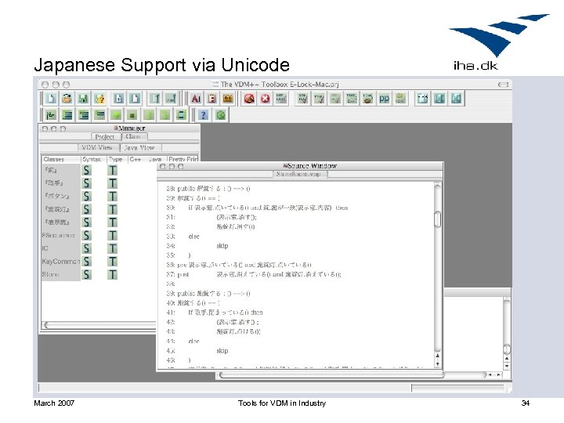Click the A font settings toolbar icon

click(x=195, y=99)
